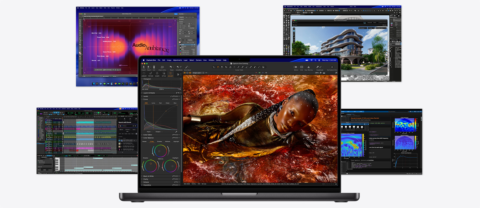Expand the Clarity panel
The image size is (480, 208).
142,179
